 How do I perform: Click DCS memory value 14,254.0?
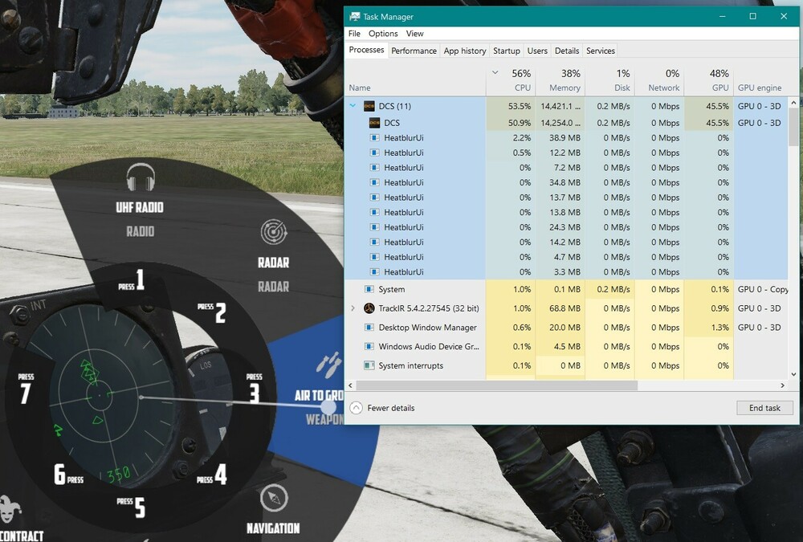(x=560, y=123)
